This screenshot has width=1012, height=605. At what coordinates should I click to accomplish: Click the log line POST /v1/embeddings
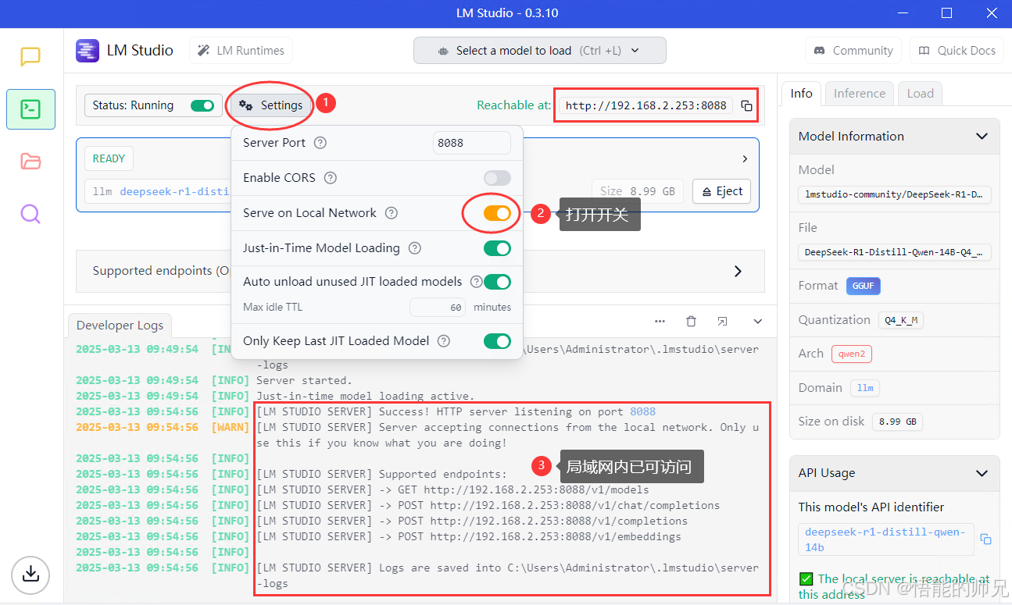click(469, 536)
